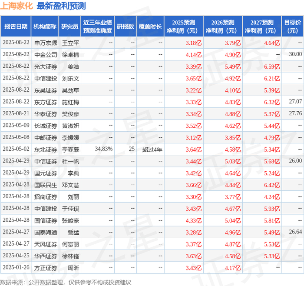Click the 研究员 column header
The width and height of the screenshot is (304, 286).
click(70, 27)
